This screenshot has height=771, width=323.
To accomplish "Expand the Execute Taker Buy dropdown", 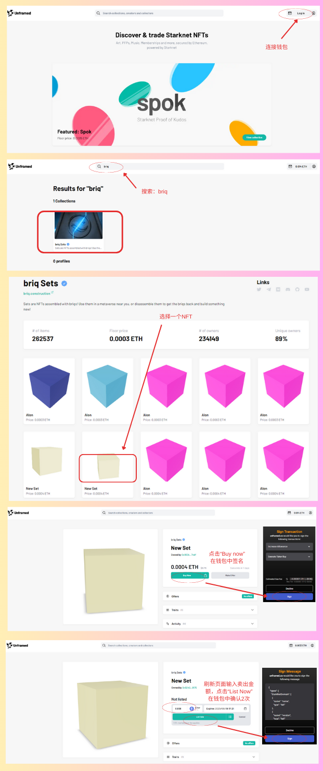I will (x=289, y=557).
